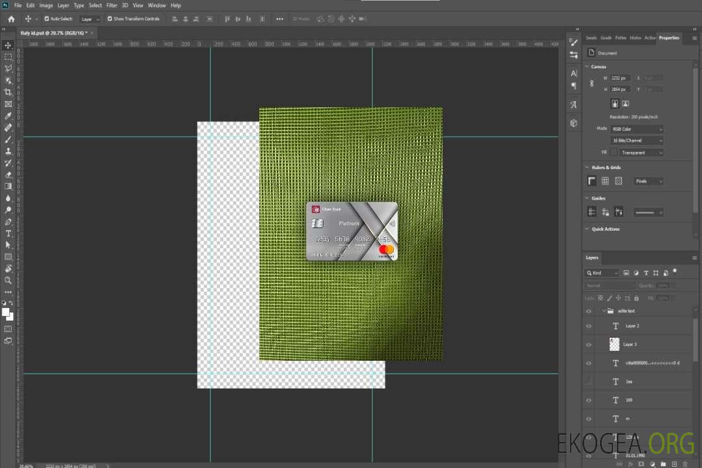Collapse the Canvas section
702x468 pixels.
587,66
